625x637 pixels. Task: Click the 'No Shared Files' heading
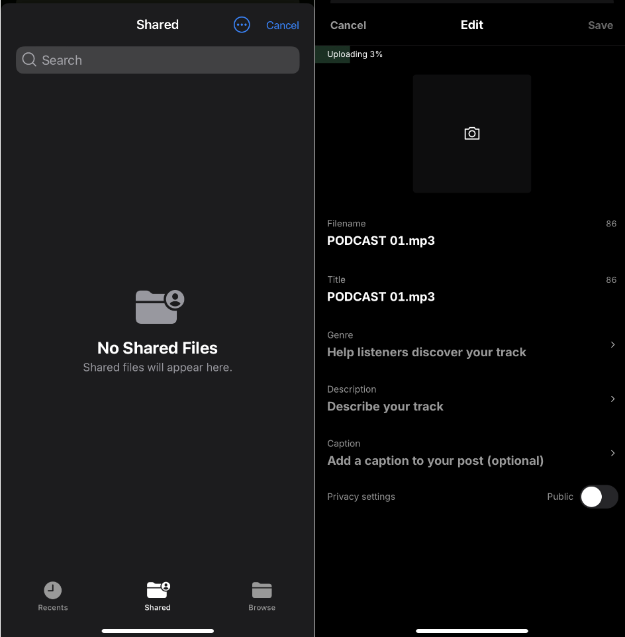(x=158, y=348)
